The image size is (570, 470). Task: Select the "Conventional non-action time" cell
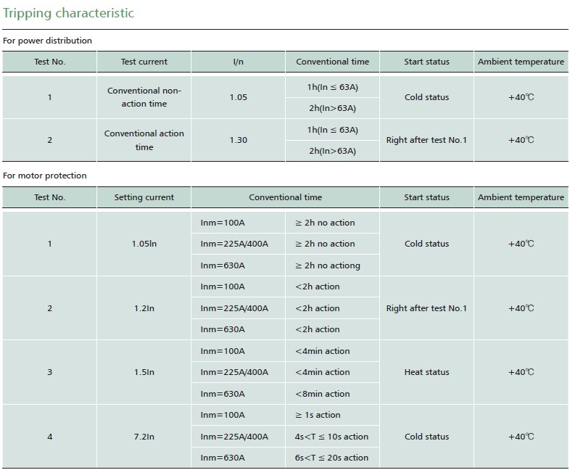click(144, 97)
